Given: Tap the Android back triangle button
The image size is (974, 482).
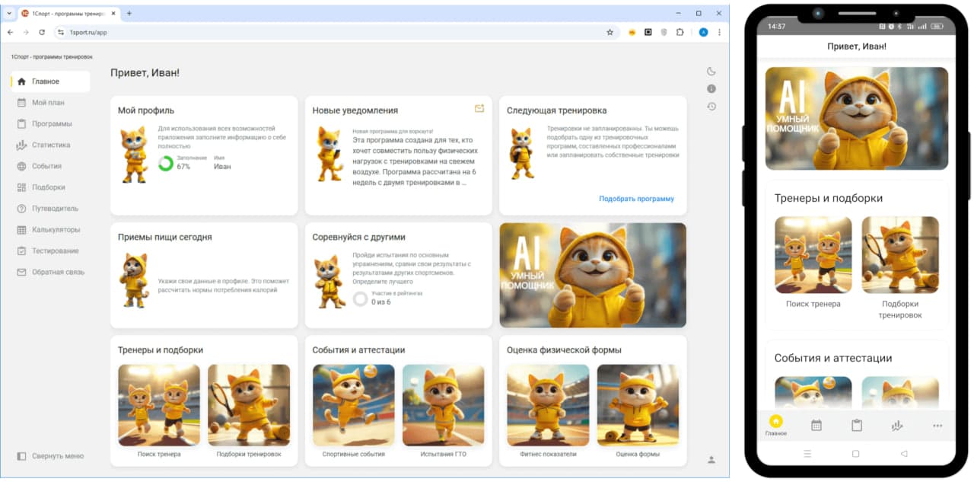Looking at the screenshot, I should click(x=904, y=453).
